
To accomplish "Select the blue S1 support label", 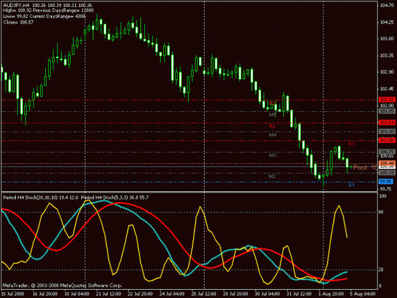I will click(351, 185).
